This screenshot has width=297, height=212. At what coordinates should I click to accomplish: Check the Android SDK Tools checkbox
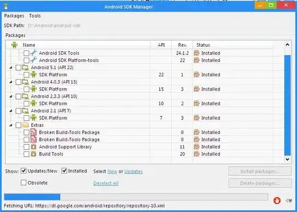26,53
